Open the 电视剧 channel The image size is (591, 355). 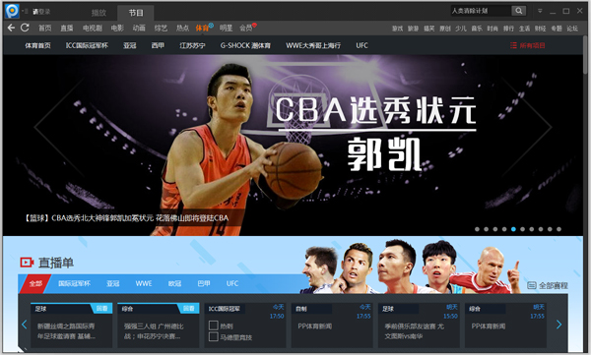click(x=93, y=28)
